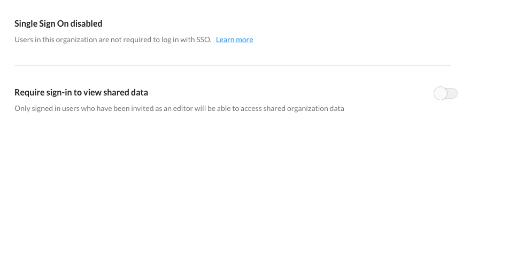Enable the Require sign-in to view shared data switch
This screenshot has width=532, height=272.
[x=445, y=93]
